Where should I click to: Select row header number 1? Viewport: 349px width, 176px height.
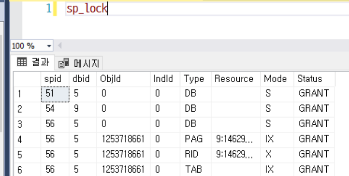click(28, 94)
